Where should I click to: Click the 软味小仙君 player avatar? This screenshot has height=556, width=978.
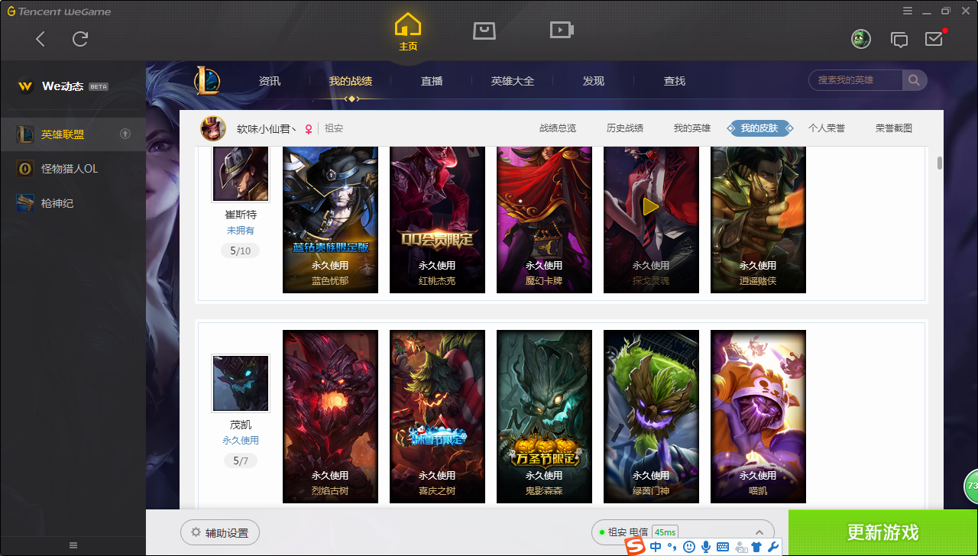[x=213, y=128]
